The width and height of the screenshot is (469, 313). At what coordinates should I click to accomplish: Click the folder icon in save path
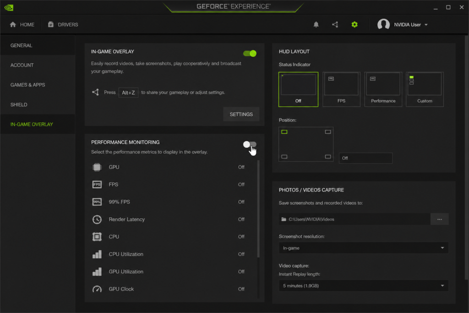point(284,220)
